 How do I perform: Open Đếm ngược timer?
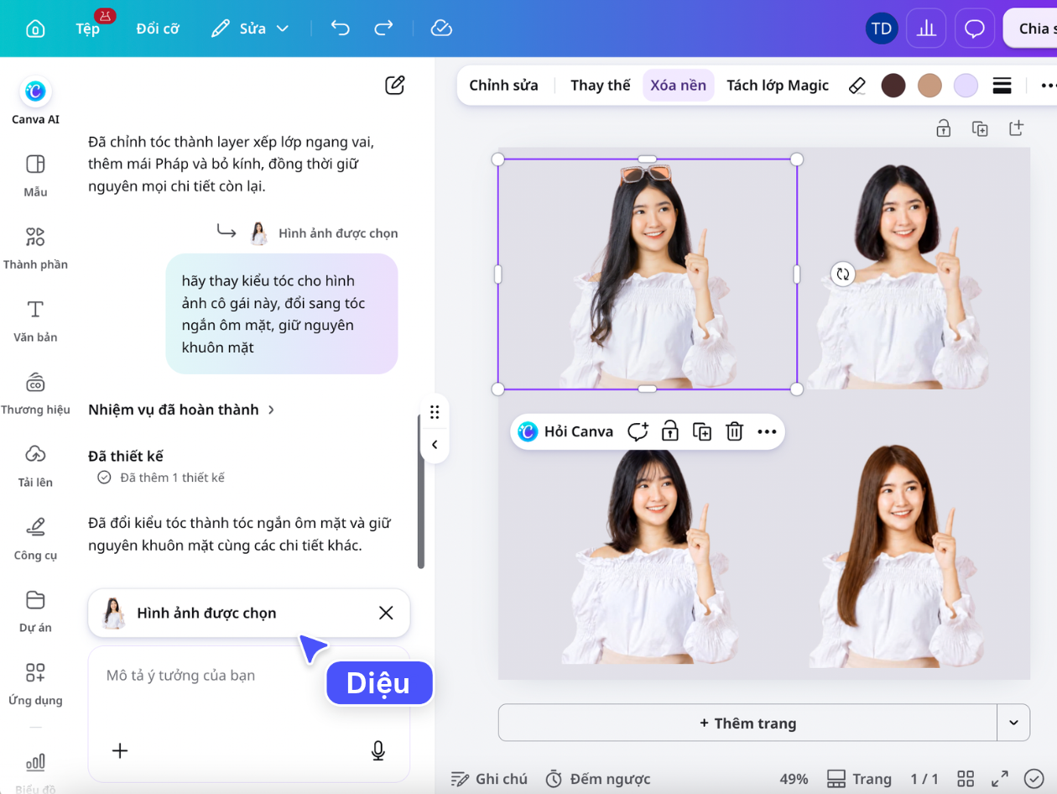point(598,779)
